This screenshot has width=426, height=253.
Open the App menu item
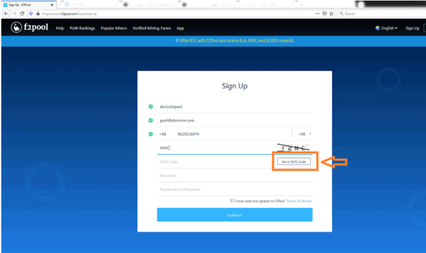click(181, 28)
